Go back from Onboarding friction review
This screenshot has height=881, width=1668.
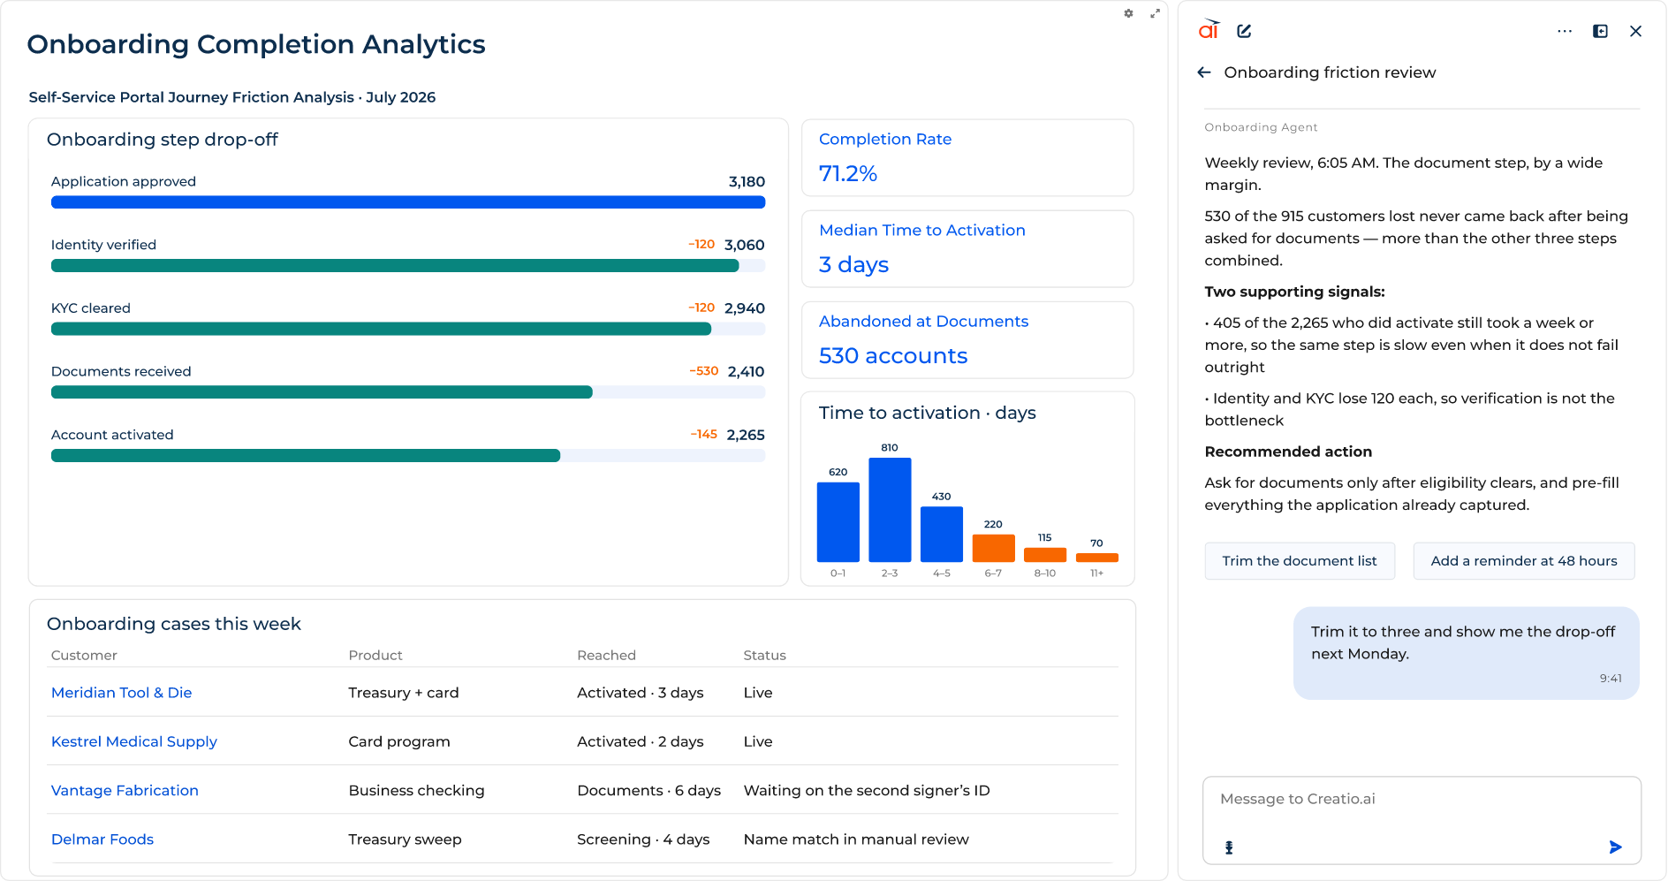pos(1204,72)
